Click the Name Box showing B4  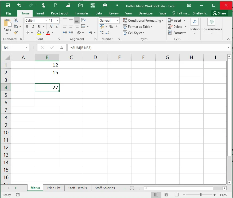[x=13, y=48]
